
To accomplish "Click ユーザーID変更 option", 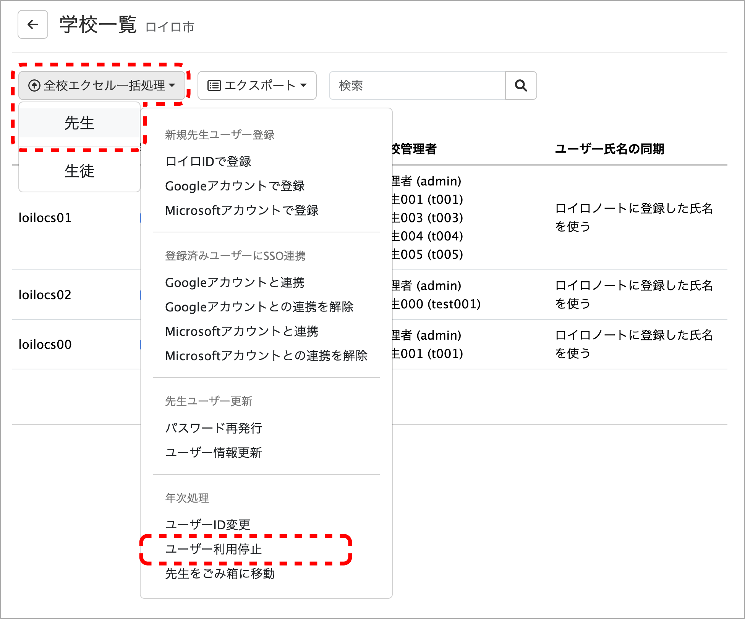I will point(207,524).
